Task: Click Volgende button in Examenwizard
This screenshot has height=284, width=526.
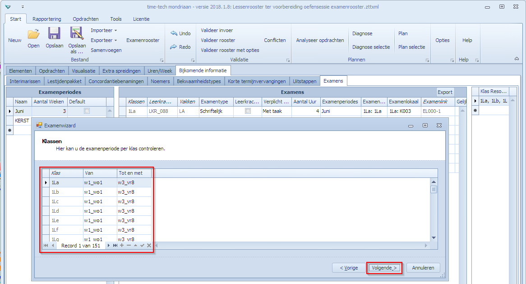Action: pos(384,268)
